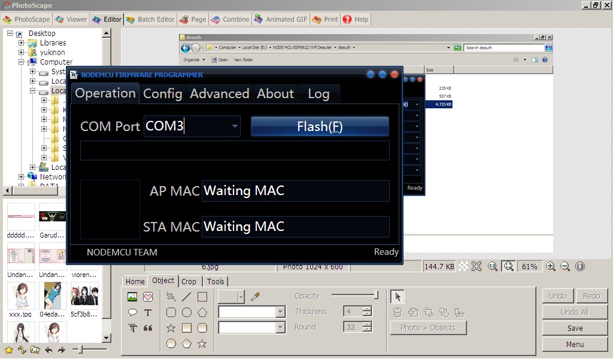Click the Flash(F) button
Screen dimensions: 613x359
point(320,126)
